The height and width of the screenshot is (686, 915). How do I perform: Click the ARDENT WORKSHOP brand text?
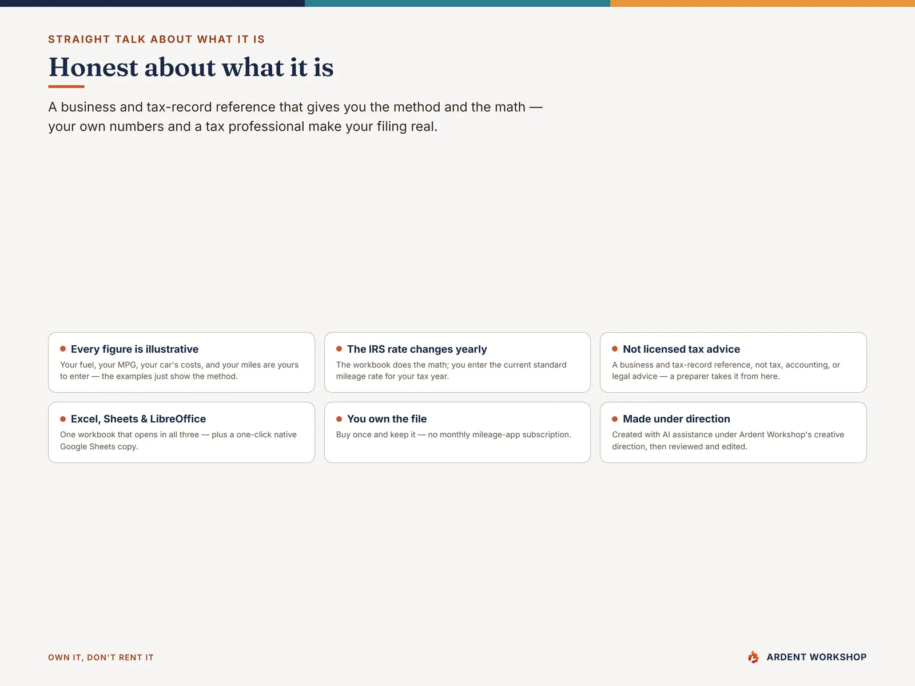coord(816,657)
